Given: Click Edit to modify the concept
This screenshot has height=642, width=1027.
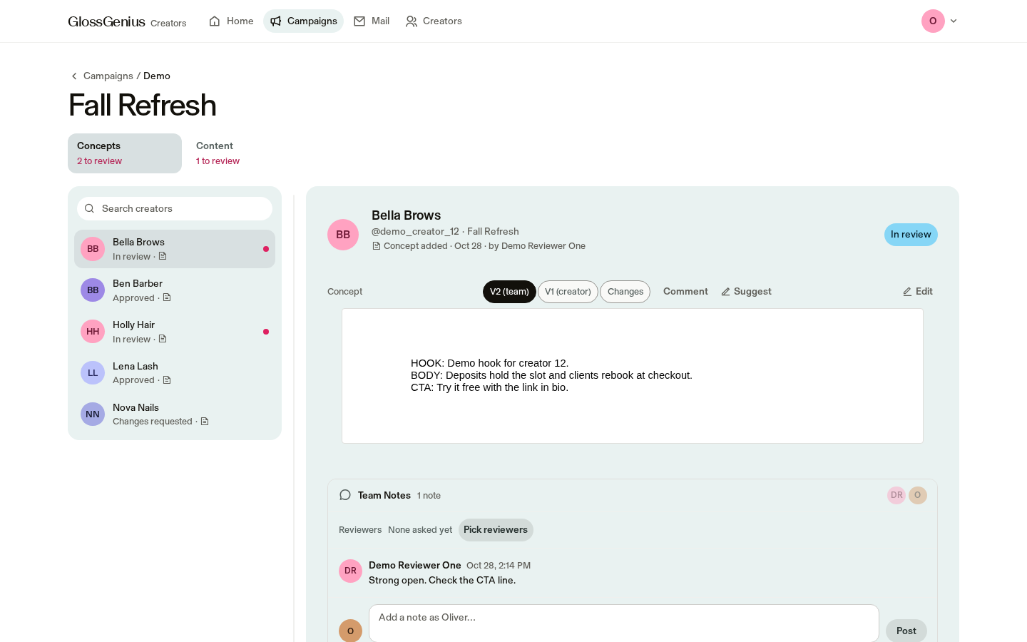Looking at the screenshot, I should coord(918,292).
